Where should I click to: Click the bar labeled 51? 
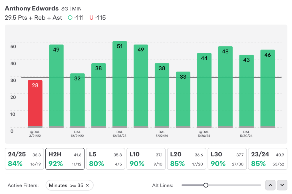point(120,85)
